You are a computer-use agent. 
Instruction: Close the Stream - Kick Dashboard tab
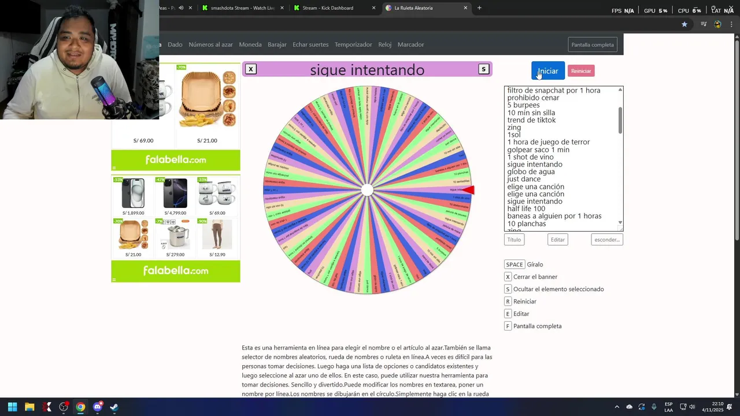[x=373, y=8]
